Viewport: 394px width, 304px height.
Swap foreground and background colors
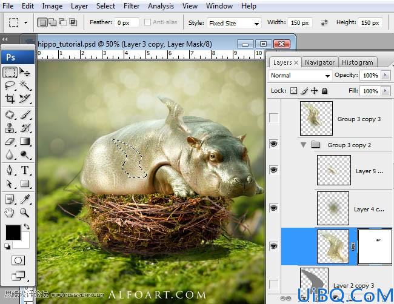(27, 226)
